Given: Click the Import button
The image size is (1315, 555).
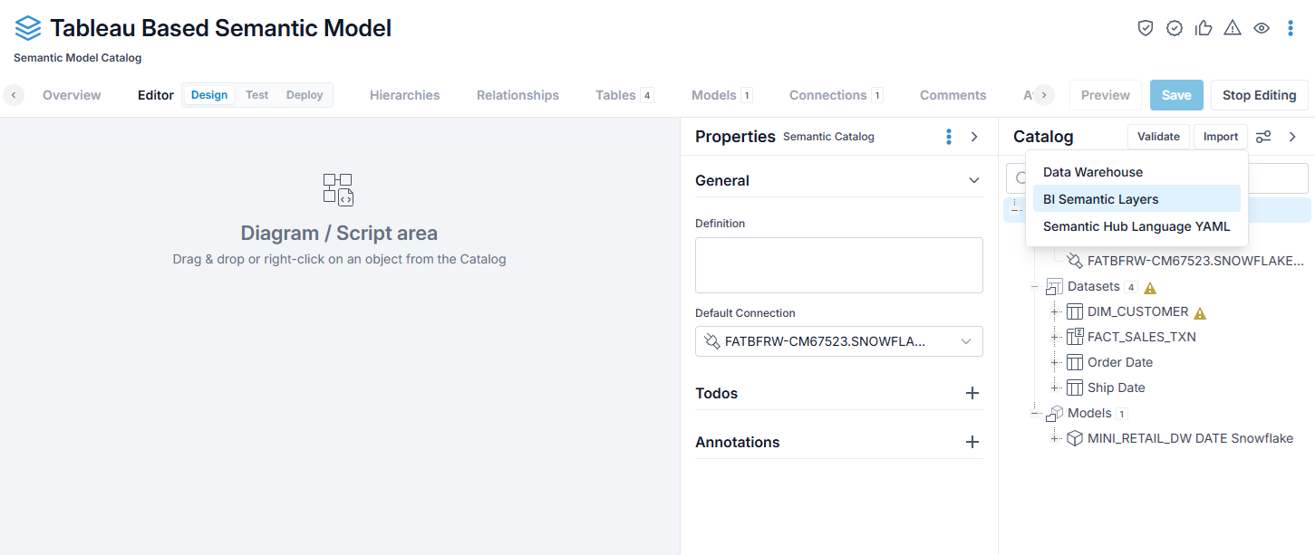Looking at the screenshot, I should pos(1221,137).
